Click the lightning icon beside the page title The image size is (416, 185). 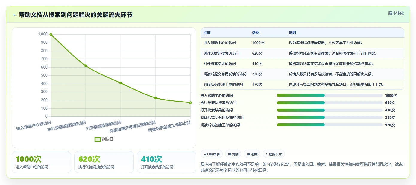[x=14, y=15]
